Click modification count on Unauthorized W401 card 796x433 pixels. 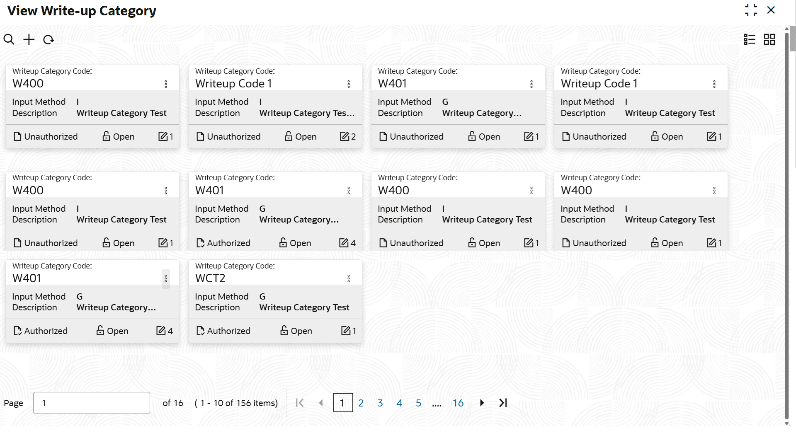point(531,136)
